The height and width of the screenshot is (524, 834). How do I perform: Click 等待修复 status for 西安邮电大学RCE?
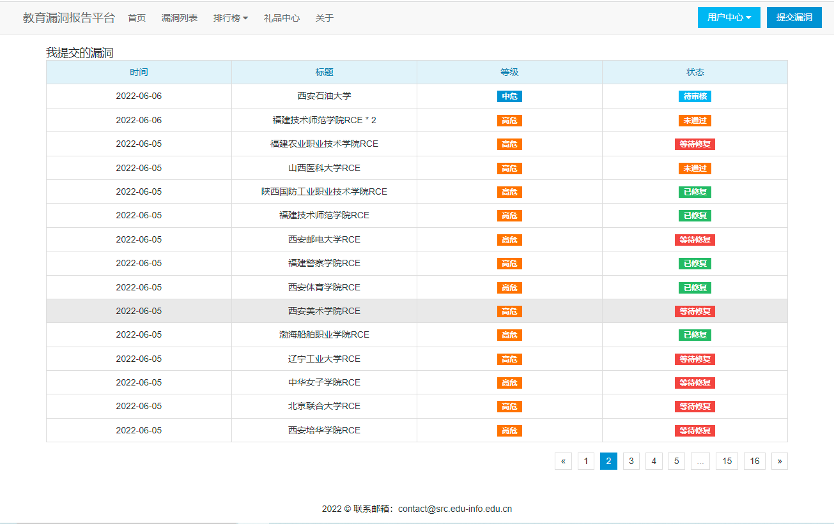pyautogui.click(x=695, y=240)
